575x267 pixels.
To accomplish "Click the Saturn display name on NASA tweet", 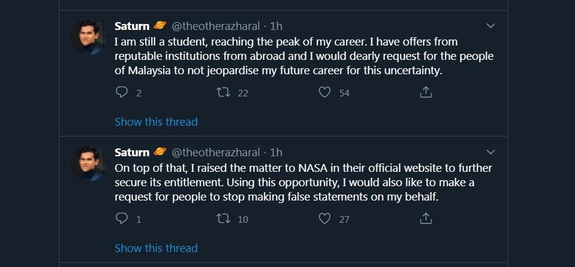I will (132, 153).
